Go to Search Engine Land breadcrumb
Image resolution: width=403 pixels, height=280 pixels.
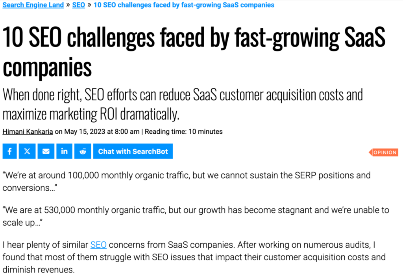(33, 5)
